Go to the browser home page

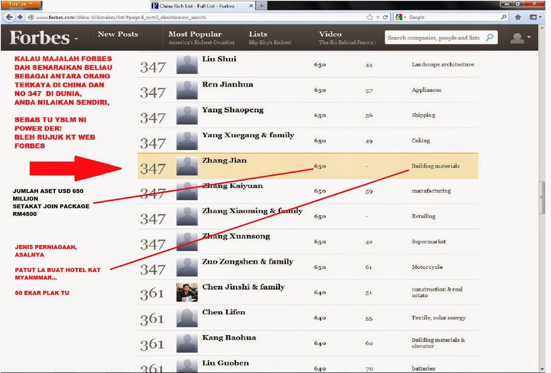[518, 17]
